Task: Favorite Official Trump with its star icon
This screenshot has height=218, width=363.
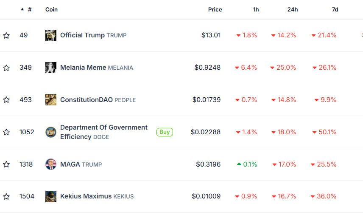Action: (x=6, y=35)
